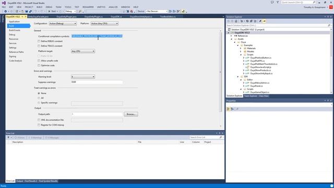
Task: Select the Build Events properties tab
Action: (15, 30)
